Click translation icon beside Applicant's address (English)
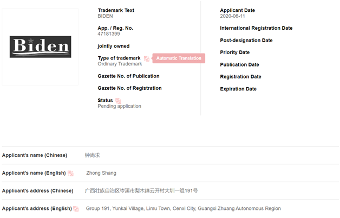This screenshot has width=340, height=218. 76,209
